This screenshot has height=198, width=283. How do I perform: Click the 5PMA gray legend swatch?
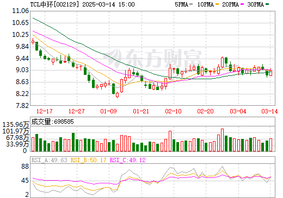coord(191,4)
